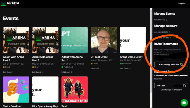Open Adapt with Arena Part 3 thumbnail
Viewport: 190px width, 108px height.
coord(16,40)
